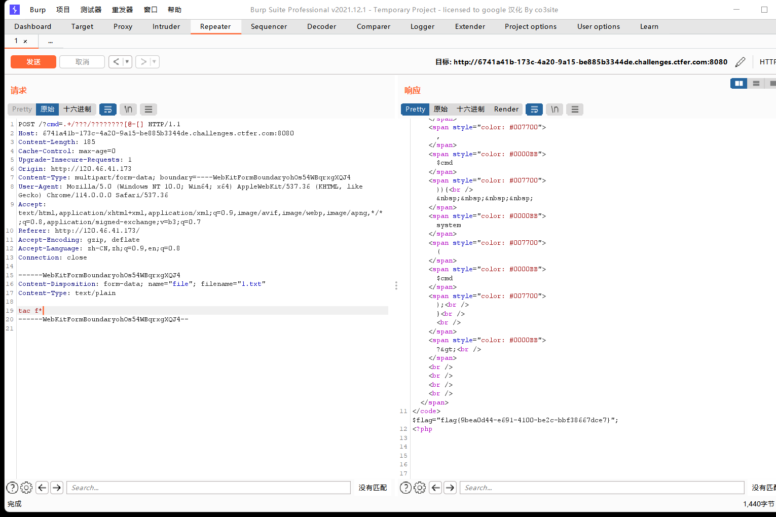This screenshot has height=517, width=776.
Task: Switch to the Decoder tab
Action: tap(321, 26)
